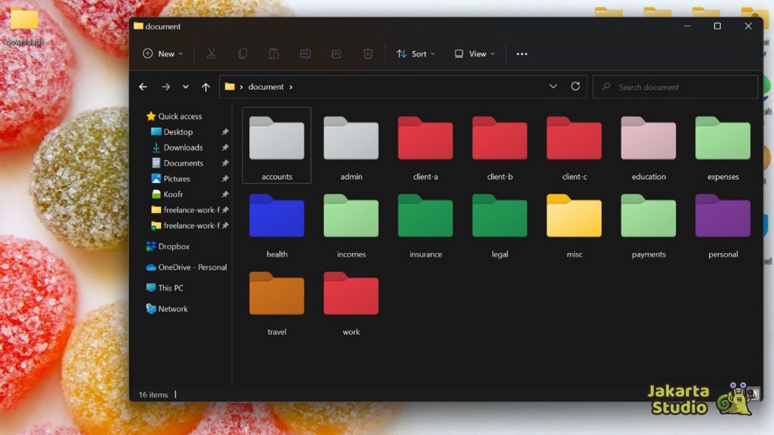
Task: Click the Share icon in toolbar
Action: tap(336, 54)
